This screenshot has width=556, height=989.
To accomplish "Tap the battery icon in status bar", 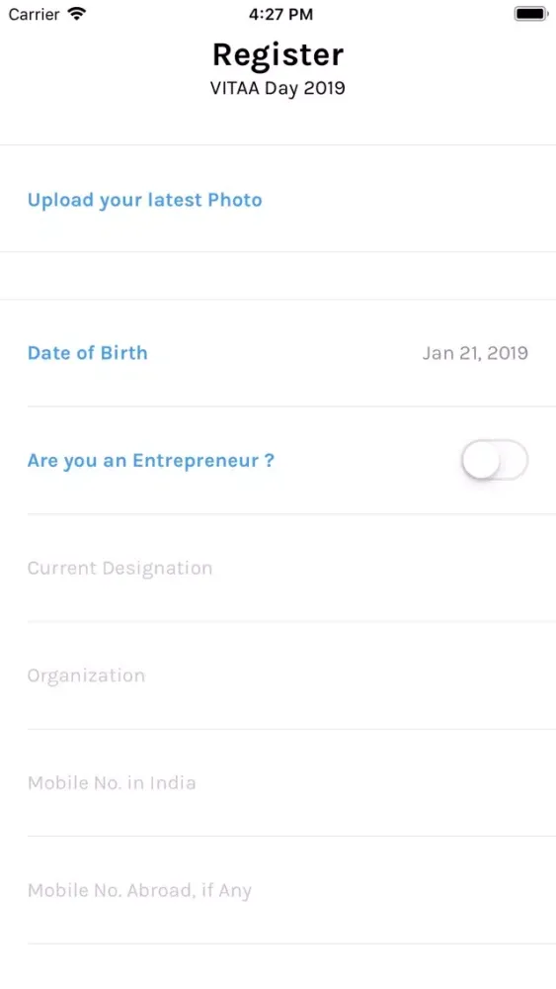I will (x=530, y=14).
